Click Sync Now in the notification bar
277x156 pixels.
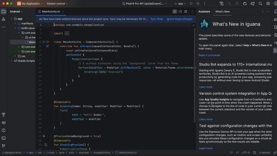point(157,19)
